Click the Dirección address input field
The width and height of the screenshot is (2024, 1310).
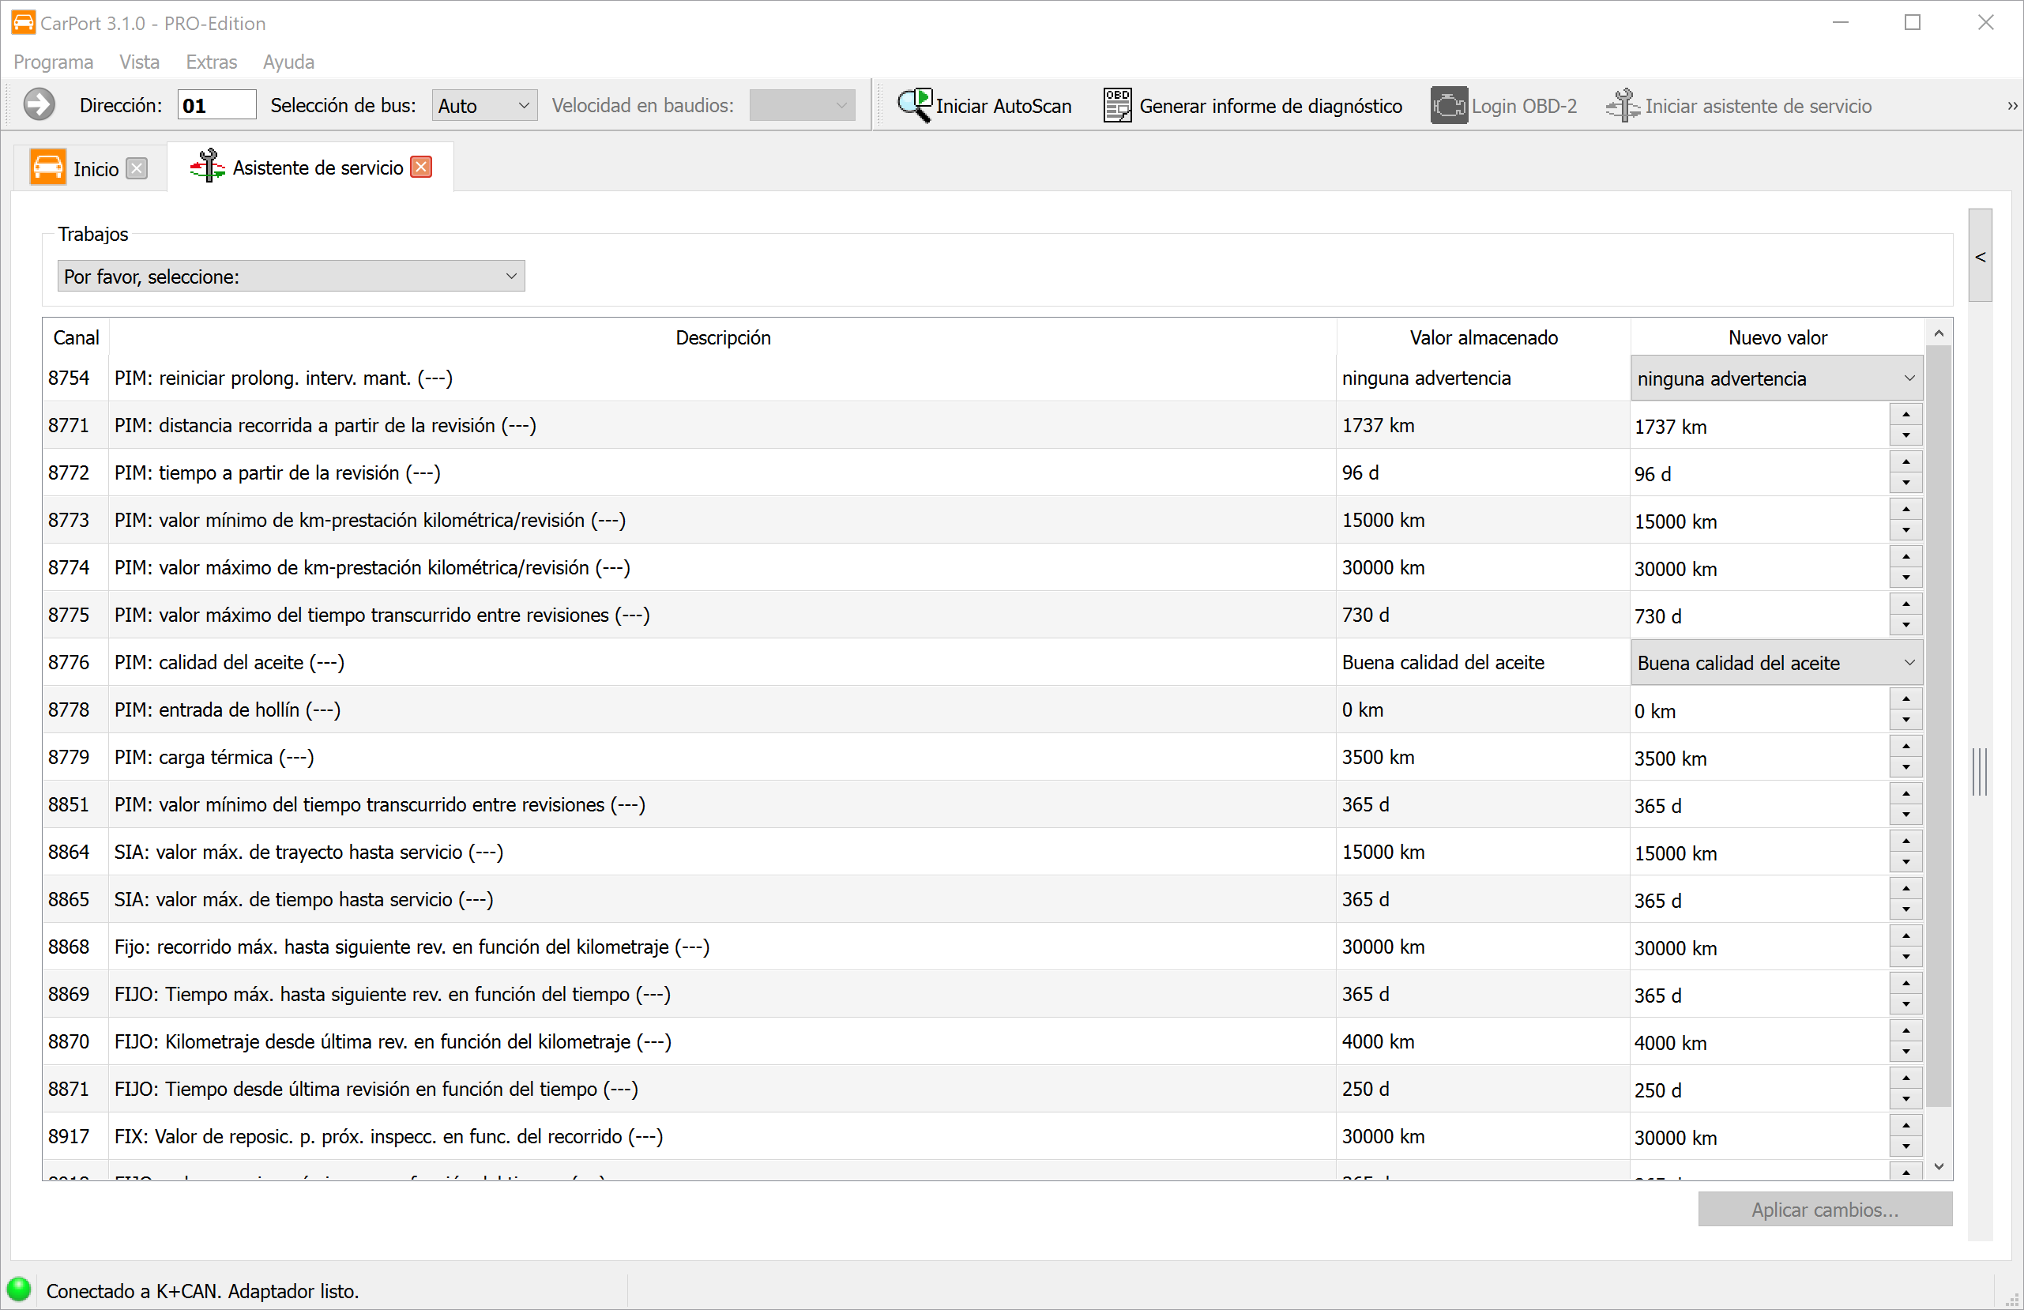click(216, 106)
